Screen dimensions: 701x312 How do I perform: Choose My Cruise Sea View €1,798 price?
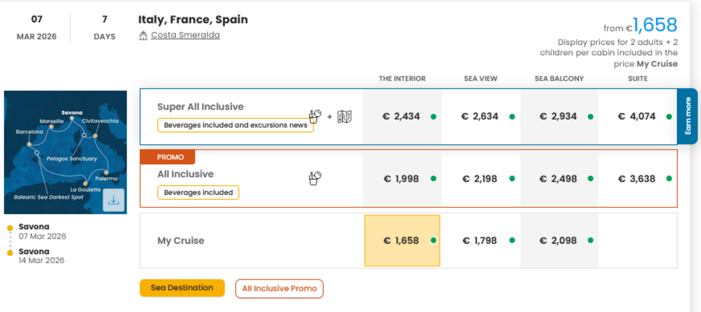[x=480, y=241]
